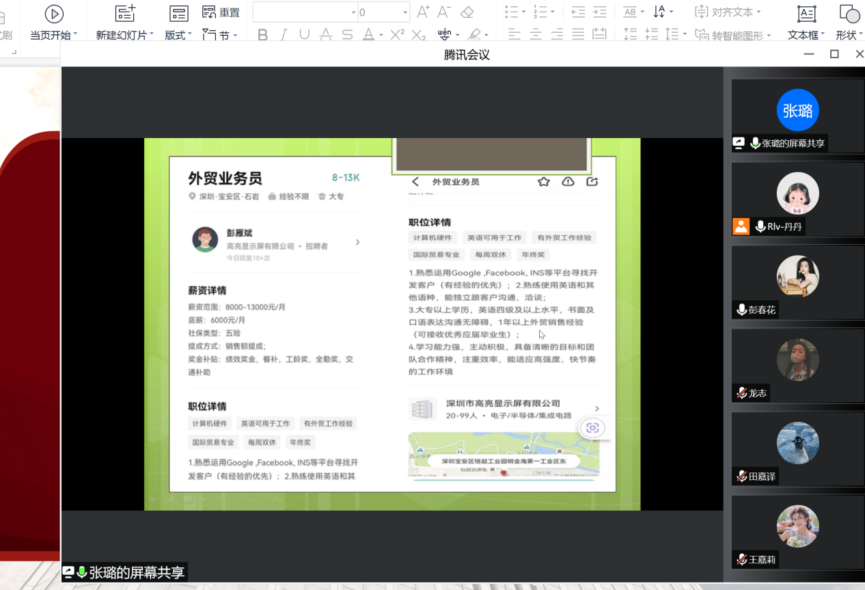Toggle subscript formatting

click(419, 34)
